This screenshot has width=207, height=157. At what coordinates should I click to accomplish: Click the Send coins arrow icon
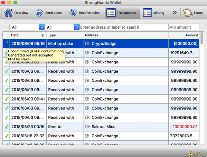tap(39, 13)
